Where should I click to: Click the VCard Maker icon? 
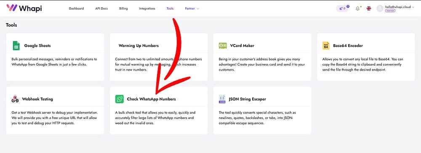click(223, 45)
